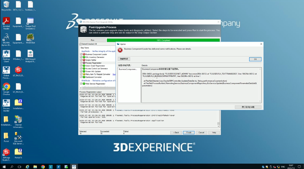
Task: Click the 100% Completed progress bar
Action: [163, 40]
